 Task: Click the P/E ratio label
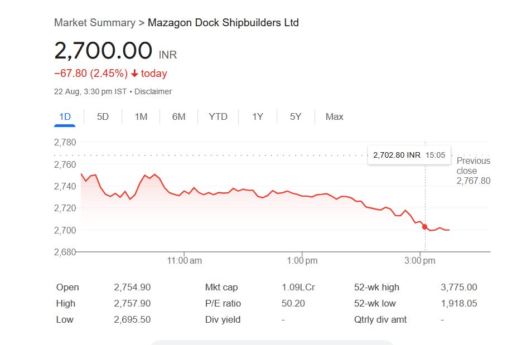(223, 304)
